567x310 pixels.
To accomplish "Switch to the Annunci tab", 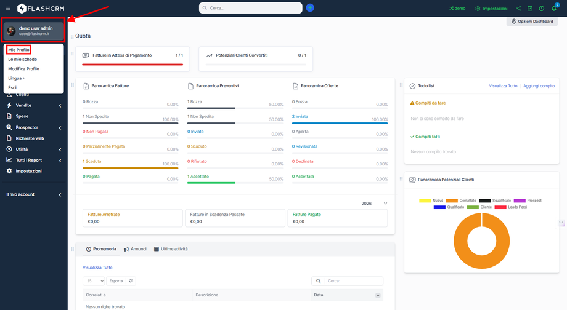I will pyautogui.click(x=135, y=249).
